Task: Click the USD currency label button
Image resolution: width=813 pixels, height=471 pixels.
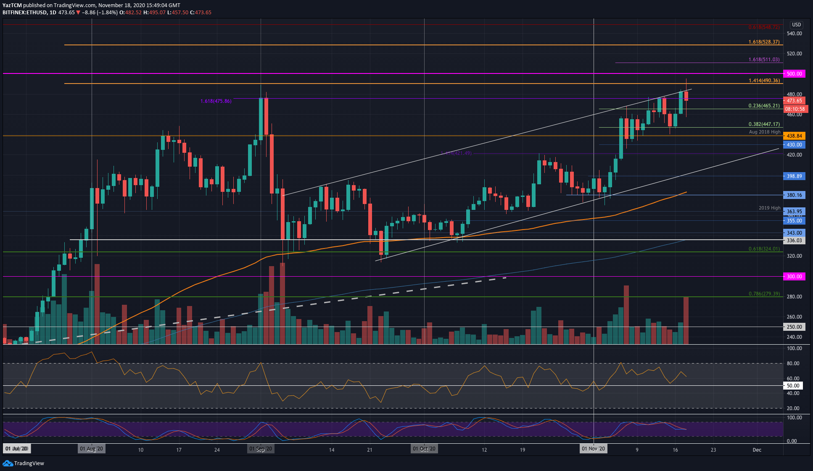Action: click(x=796, y=25)
